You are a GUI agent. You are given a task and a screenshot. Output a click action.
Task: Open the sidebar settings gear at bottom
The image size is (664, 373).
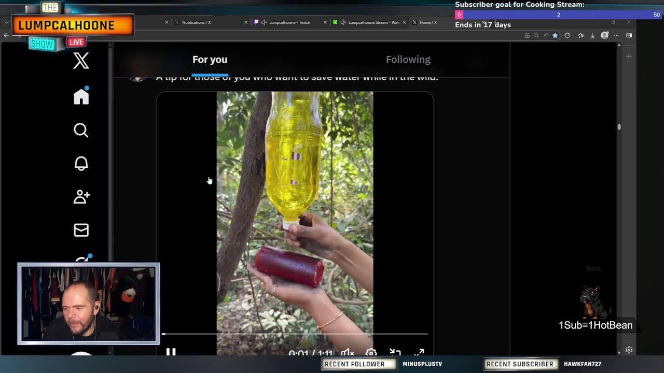(x=629, y=350)
